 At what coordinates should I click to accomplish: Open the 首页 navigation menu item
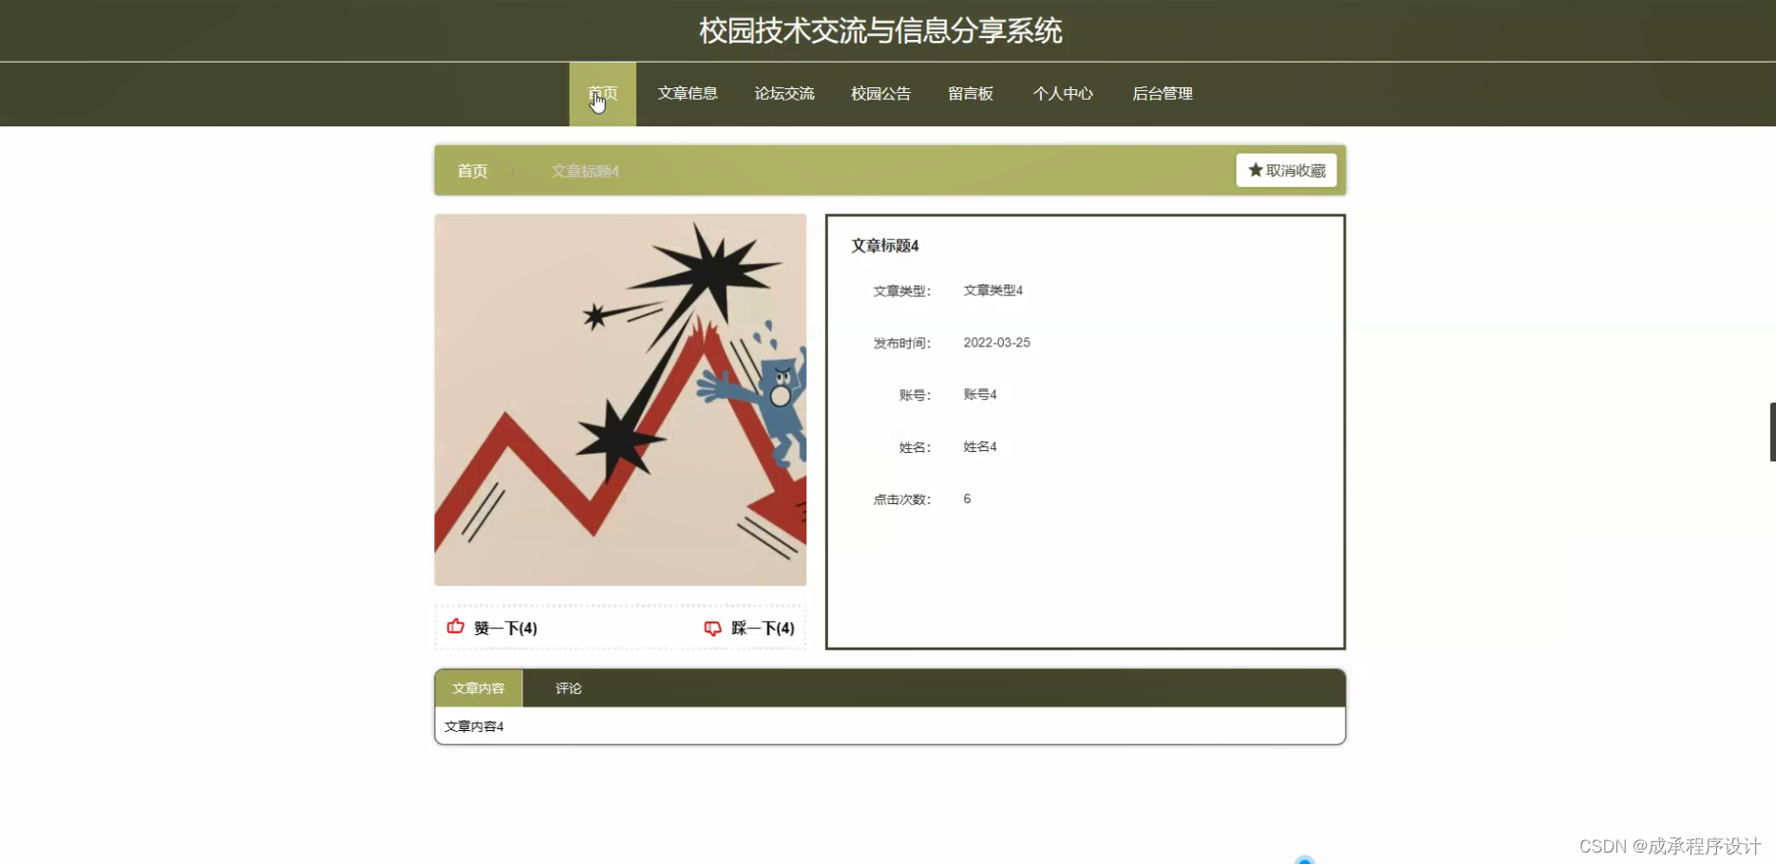600,94
